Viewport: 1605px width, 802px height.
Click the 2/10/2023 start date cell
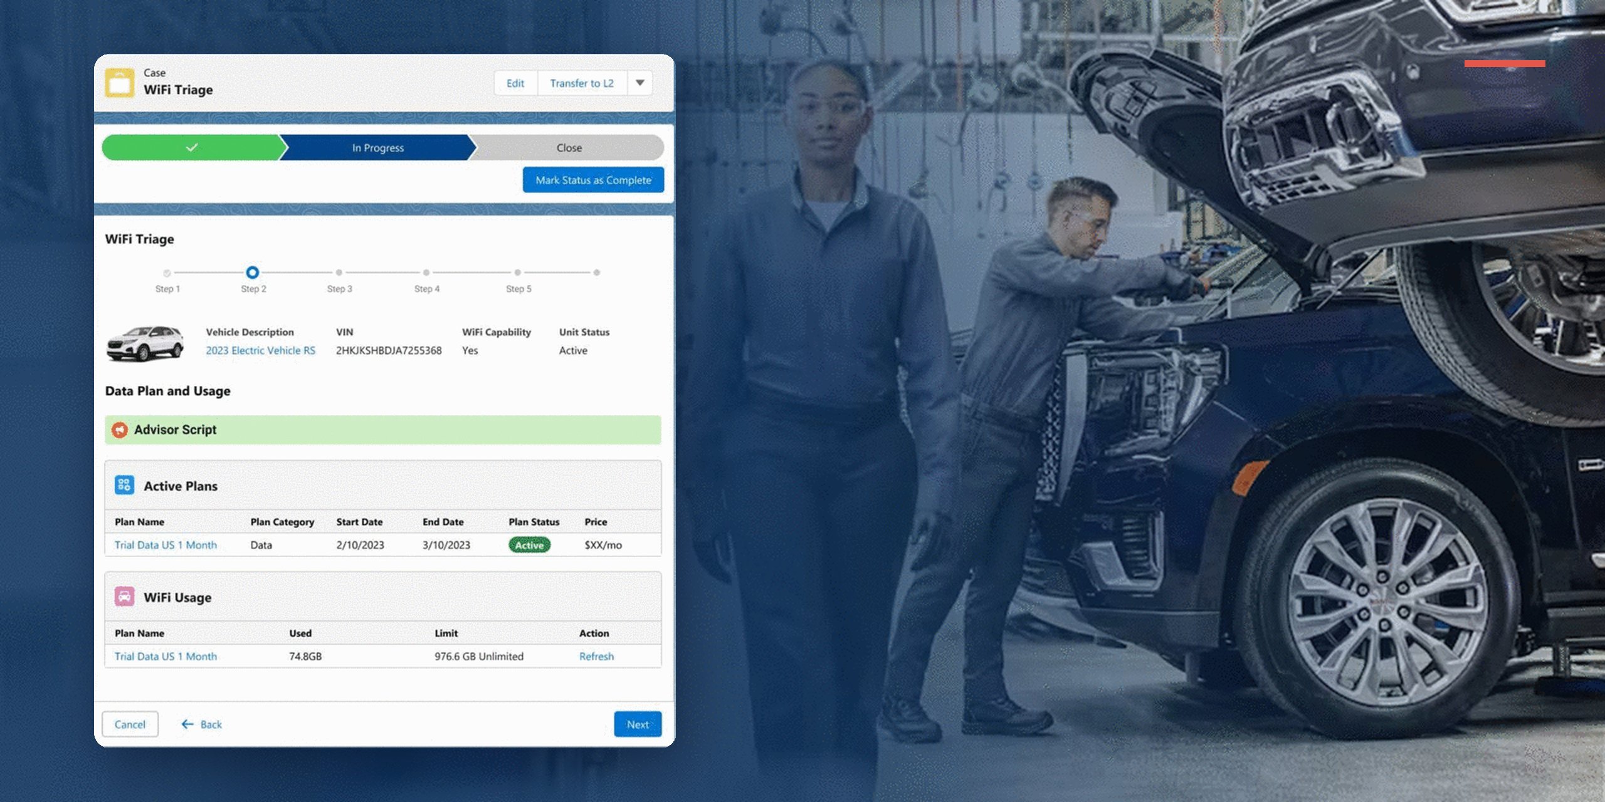click(x=360, y=545)
